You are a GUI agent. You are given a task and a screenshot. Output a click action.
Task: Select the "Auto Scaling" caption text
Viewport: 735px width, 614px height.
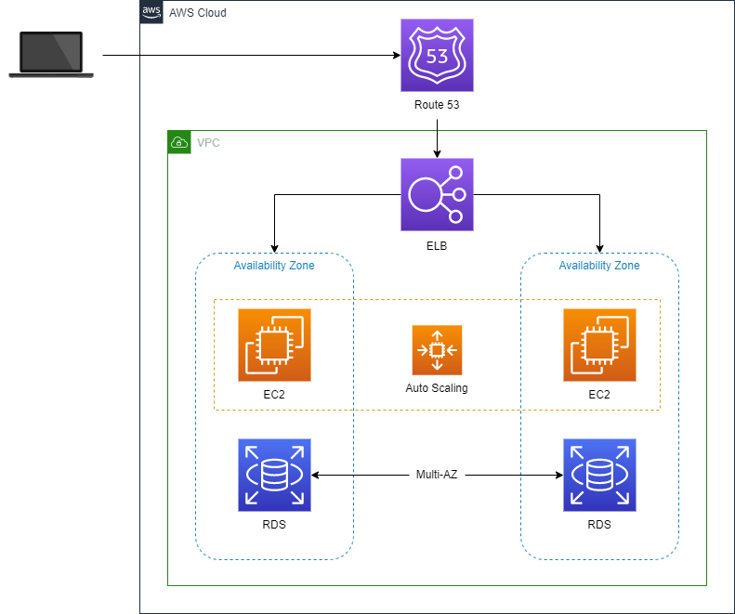click(437, 388)
